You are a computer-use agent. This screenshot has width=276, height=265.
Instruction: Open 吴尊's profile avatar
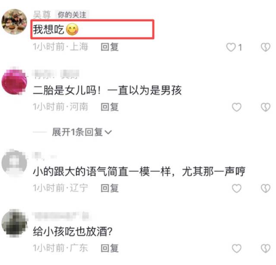coord(14,22)
